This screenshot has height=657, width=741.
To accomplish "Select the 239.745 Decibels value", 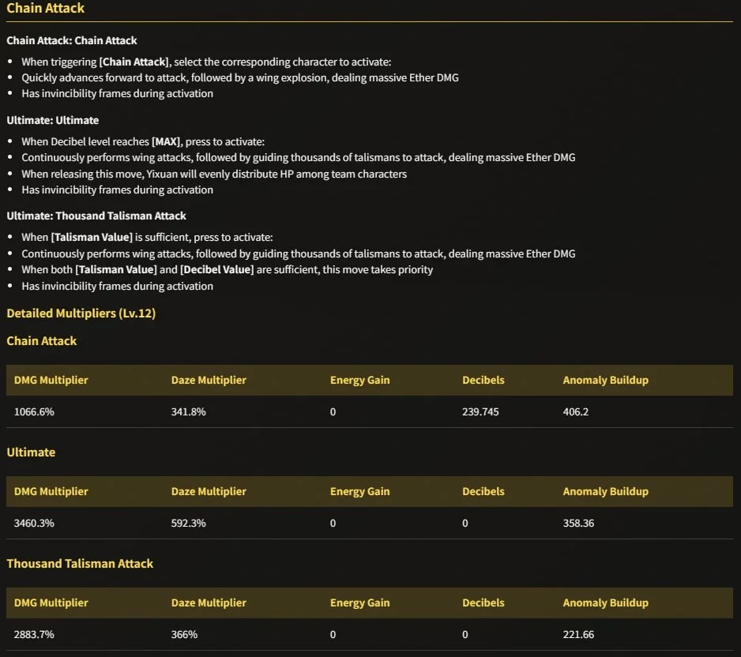I will pos(480,412).
